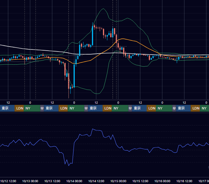Image resolution: width=209 pixels, height=184 pixels.
Task: Click the 10/16 00:00 date label
Action: click(x=162, y=181)
